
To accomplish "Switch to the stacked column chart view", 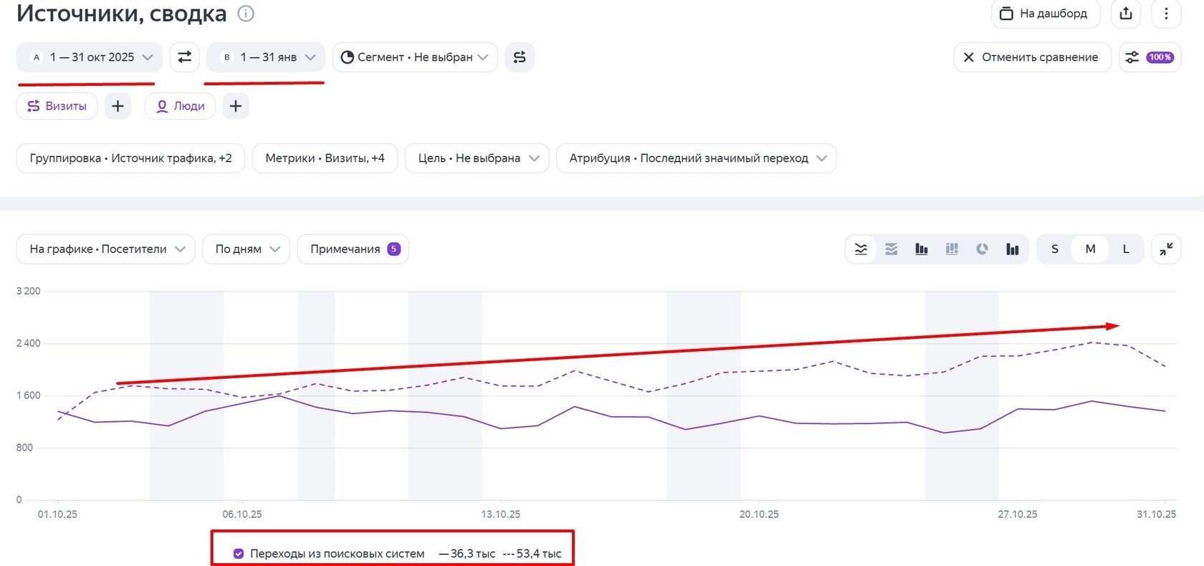I will pyautogui.click(x=952, y=249).
